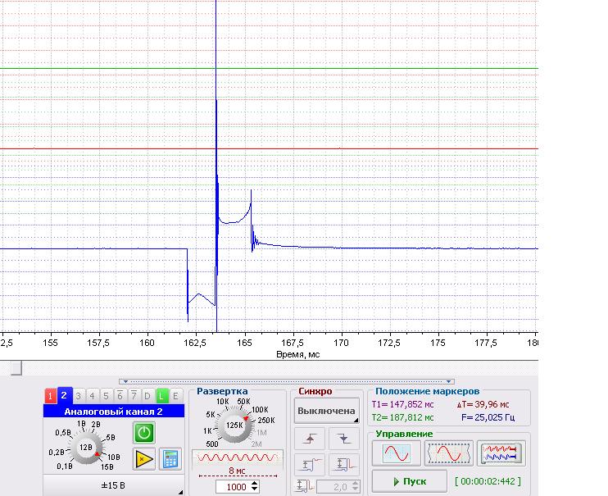Switch to channel tab 4
The image size is (608, 496).
coord(93,396)
